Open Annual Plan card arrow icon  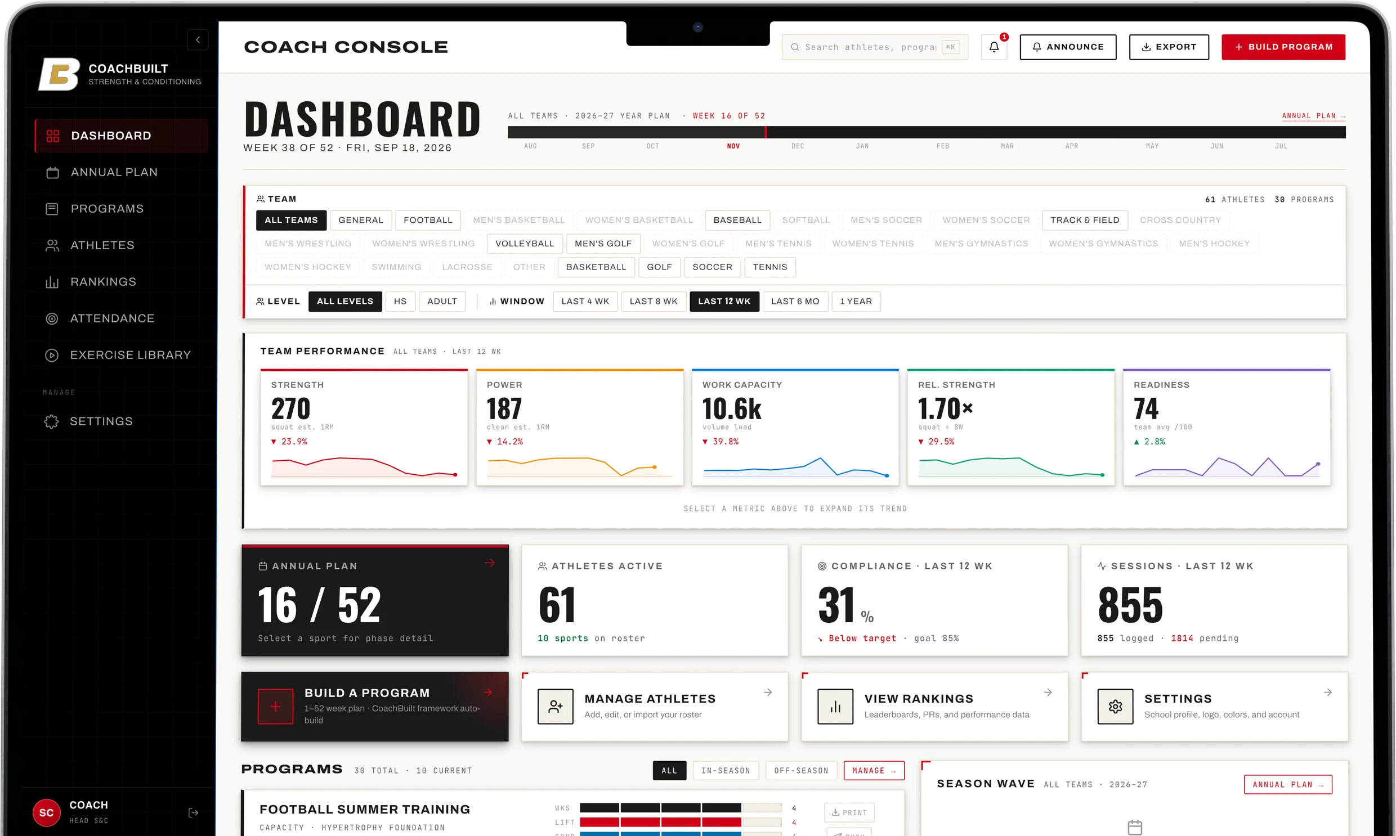489,563
